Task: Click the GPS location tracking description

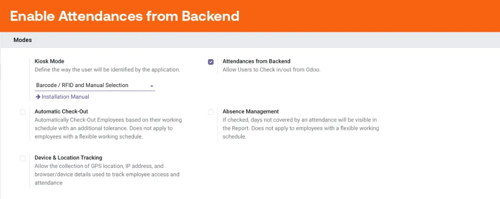Action: tap(107, 175)
